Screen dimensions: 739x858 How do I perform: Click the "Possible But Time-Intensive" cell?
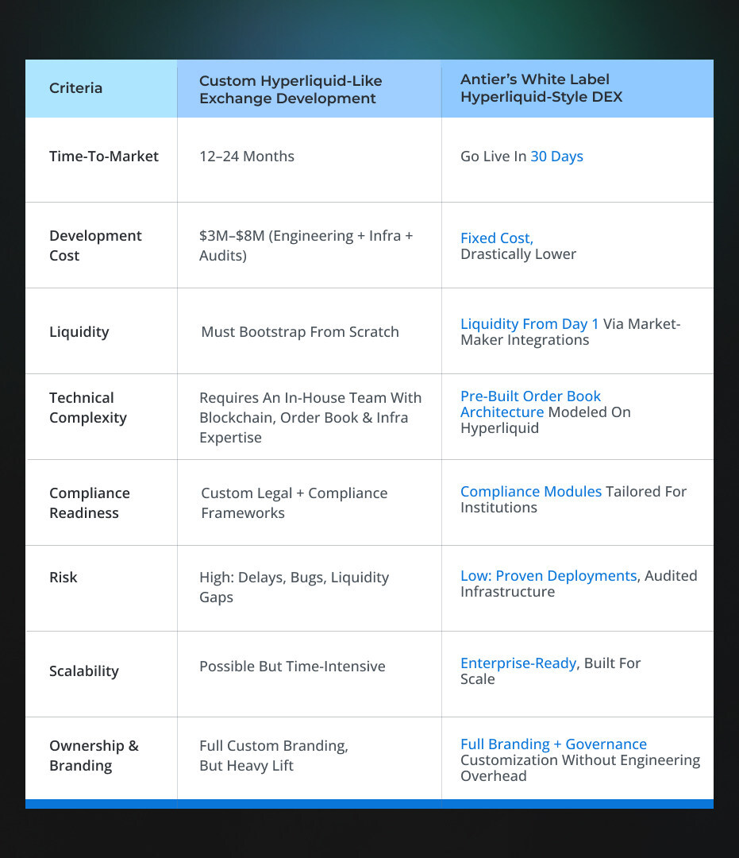pyautogui.click(x=292, y=667)
